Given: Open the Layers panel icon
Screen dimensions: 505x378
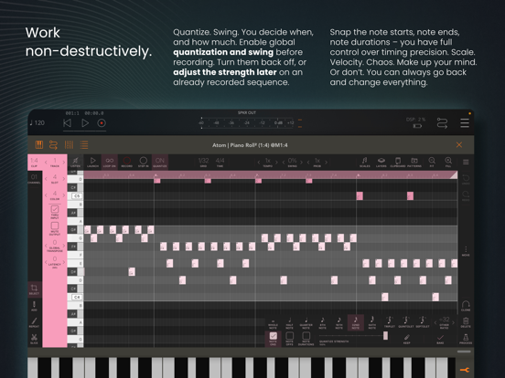Looking at the screenshot, I should [x=381, y=163].
